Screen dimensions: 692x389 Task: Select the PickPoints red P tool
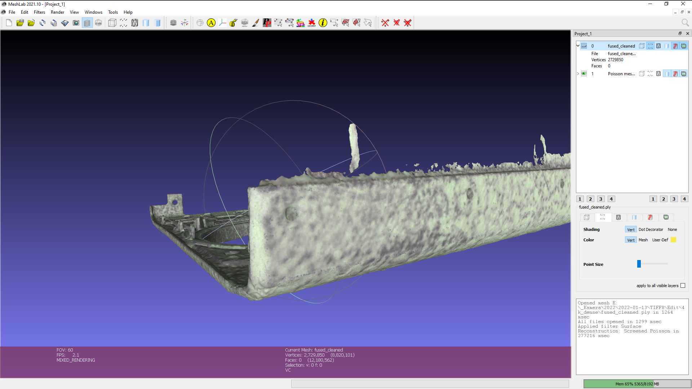267,23
